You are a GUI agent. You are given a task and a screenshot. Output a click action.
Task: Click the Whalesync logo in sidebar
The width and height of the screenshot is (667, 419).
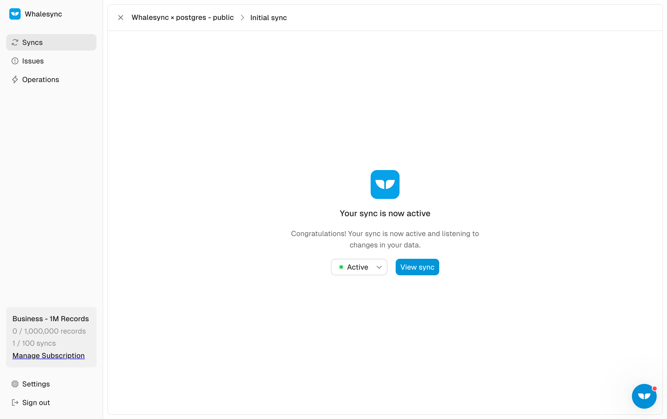15,14
